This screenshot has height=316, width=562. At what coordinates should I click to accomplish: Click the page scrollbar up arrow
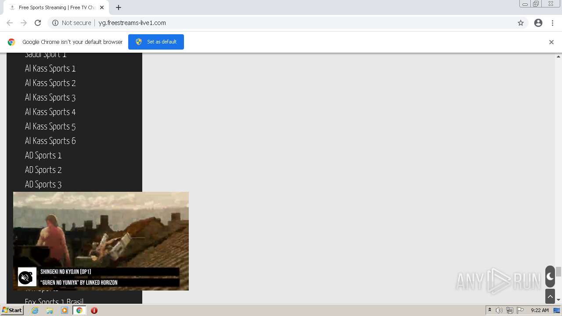click(558, 56)
